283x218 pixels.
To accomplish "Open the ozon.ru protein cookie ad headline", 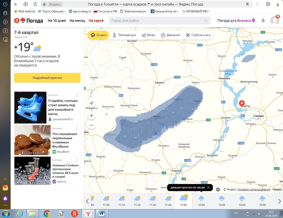I will [65, 171].
